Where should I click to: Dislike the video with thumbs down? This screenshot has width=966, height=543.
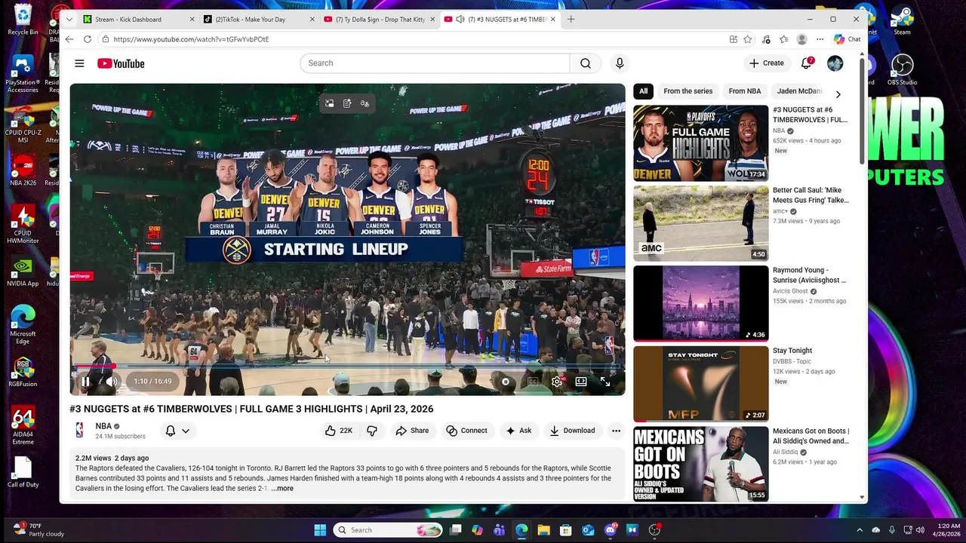(x=372, y=431)
